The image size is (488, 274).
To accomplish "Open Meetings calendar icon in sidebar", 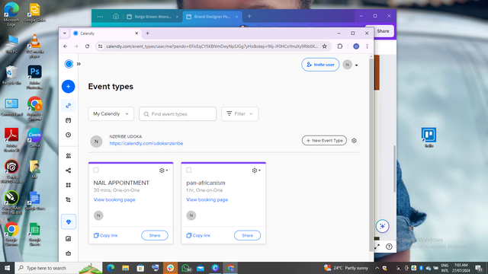I will point(69,120).
